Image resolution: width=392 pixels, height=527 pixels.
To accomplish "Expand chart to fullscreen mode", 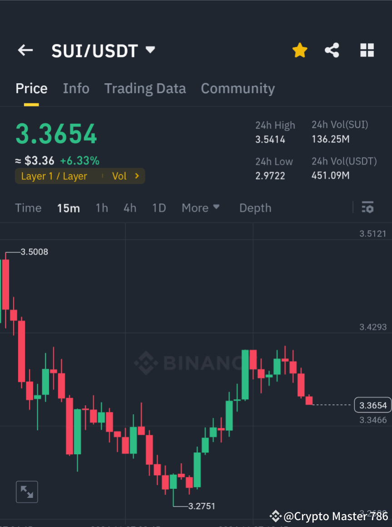I will pos(27,492).
